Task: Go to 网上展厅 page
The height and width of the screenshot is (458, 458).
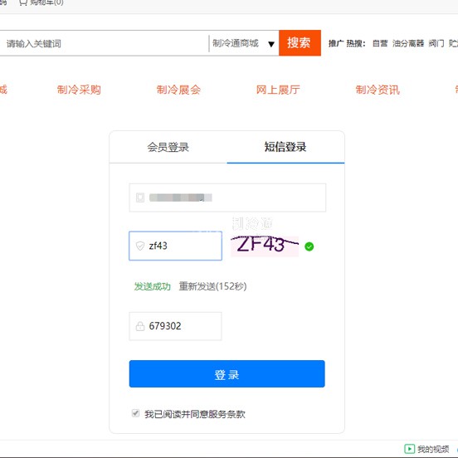Action: tap(278, 90)
